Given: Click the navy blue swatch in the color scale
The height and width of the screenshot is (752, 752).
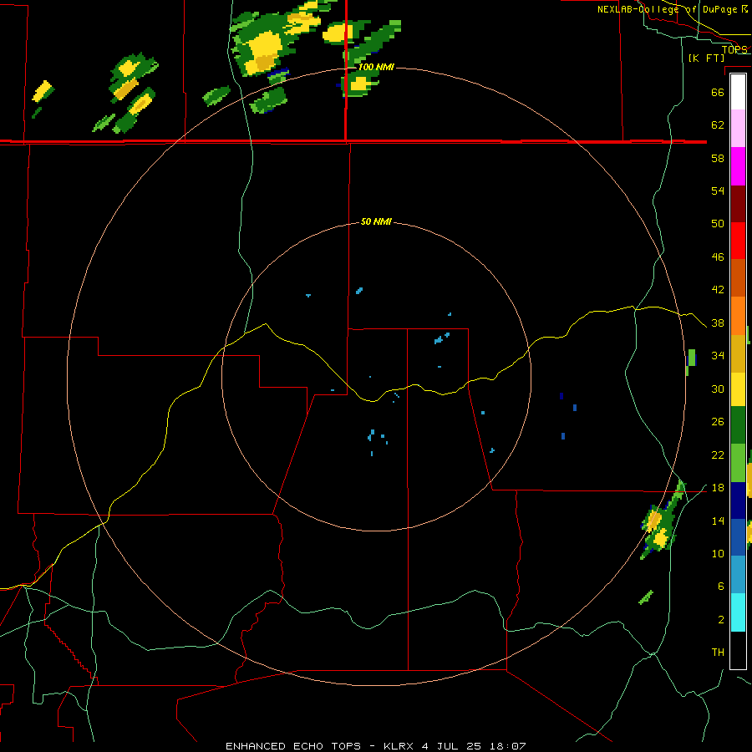Looking at the screenshot, I should 738,500.
